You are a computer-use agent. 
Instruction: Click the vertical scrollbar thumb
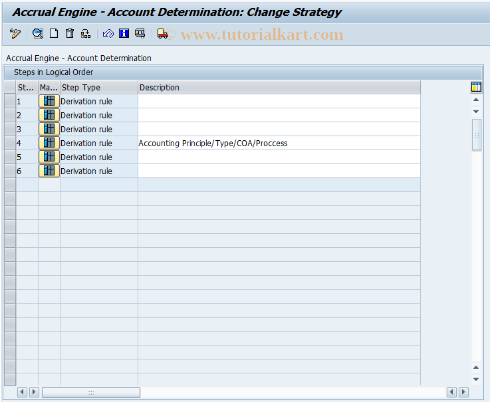pos(476,135)
